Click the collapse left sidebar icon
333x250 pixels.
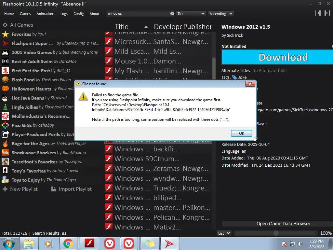(318, 13)
